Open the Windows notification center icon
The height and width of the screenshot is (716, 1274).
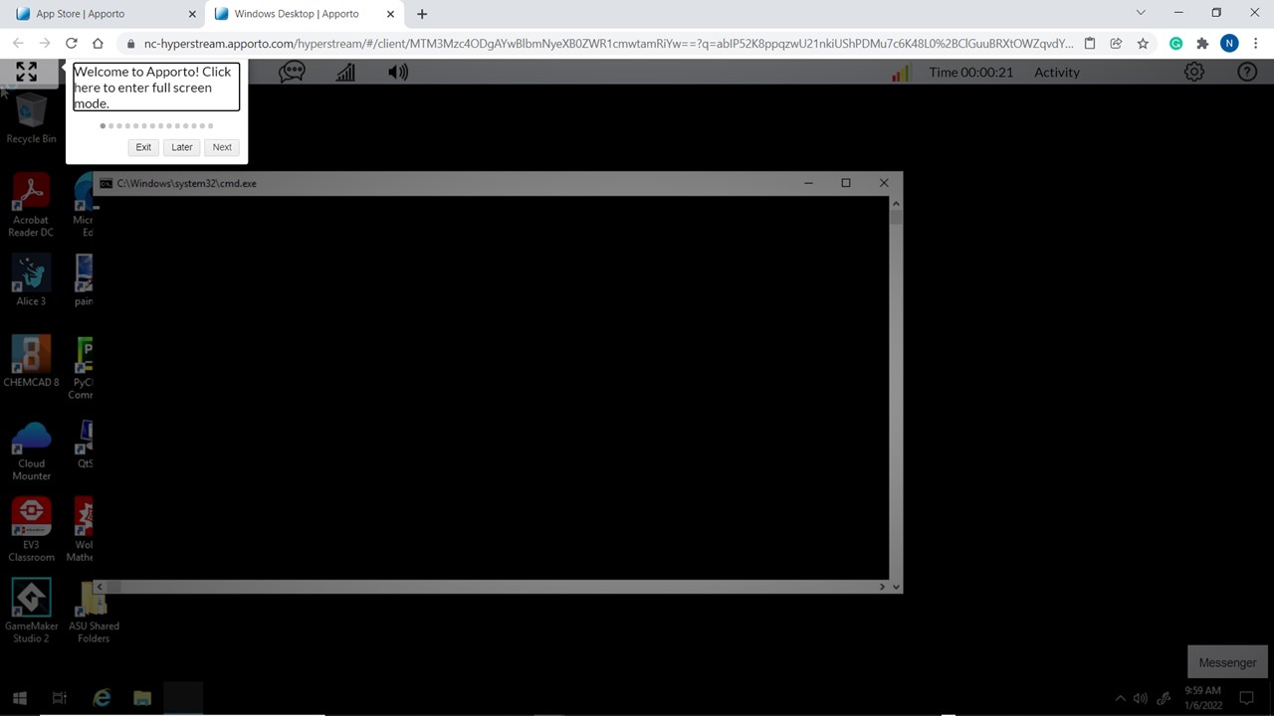click(x=1246, y=698)
